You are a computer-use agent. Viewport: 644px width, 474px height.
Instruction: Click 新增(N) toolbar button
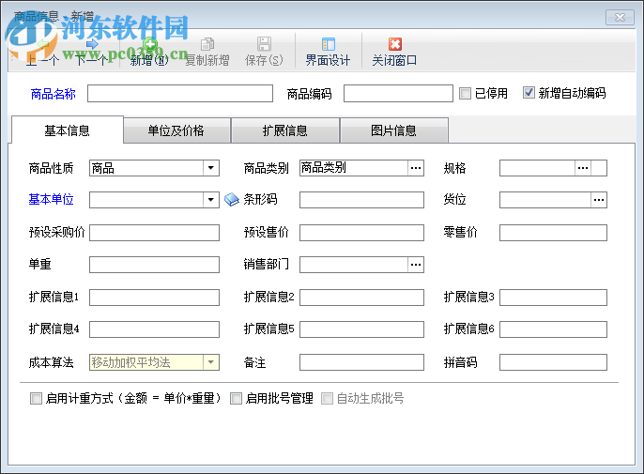coord(149,53)
